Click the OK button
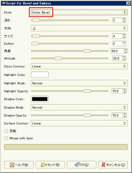The image size is (132, 173). click(x=82, y=165)
